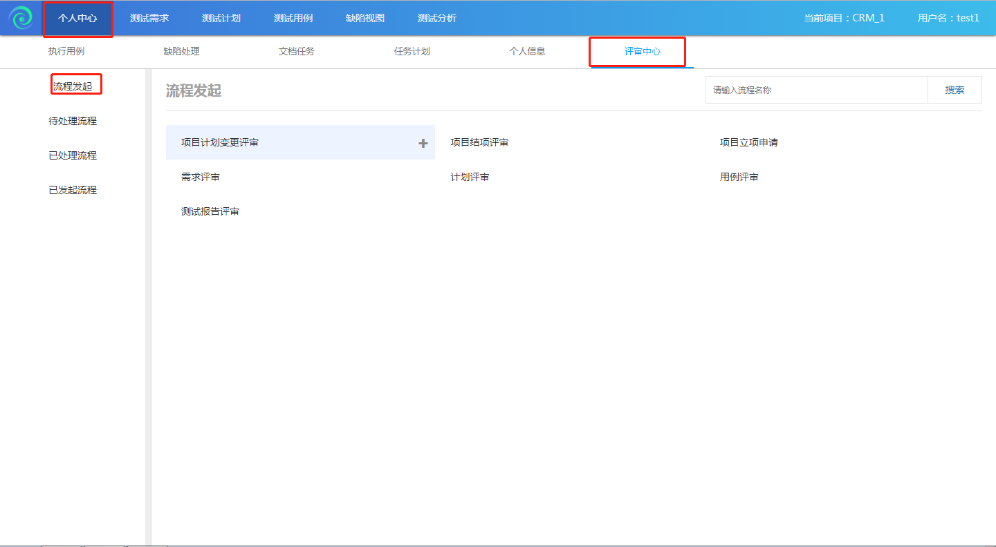Open 测试用例 in top navigation
Viewport: 996px width, 547px height.
[293, 19]
